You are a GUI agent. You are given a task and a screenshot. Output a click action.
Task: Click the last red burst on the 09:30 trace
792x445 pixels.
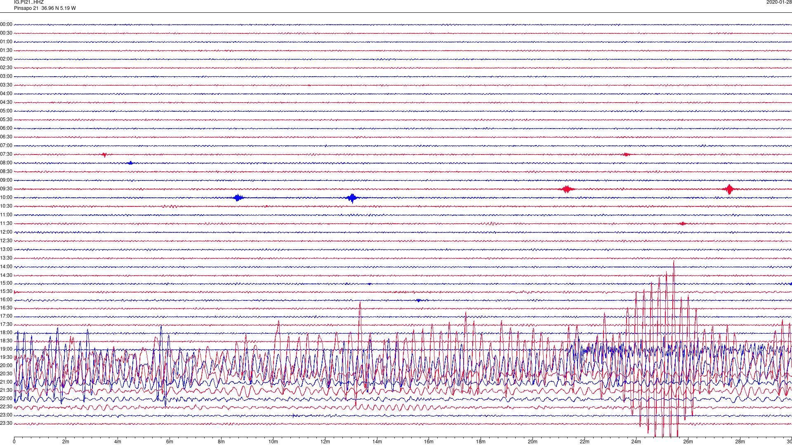pos(729,190)
